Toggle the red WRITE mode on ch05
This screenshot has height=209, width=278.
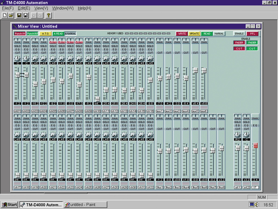click(x=53, y=42)
